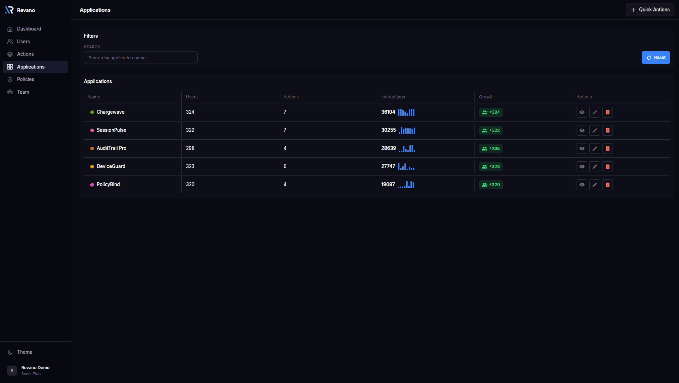The height and width of the screenshot is (383, 679).
Task: Select the Team sidebar icon
Action: click(x=10, y=92)
